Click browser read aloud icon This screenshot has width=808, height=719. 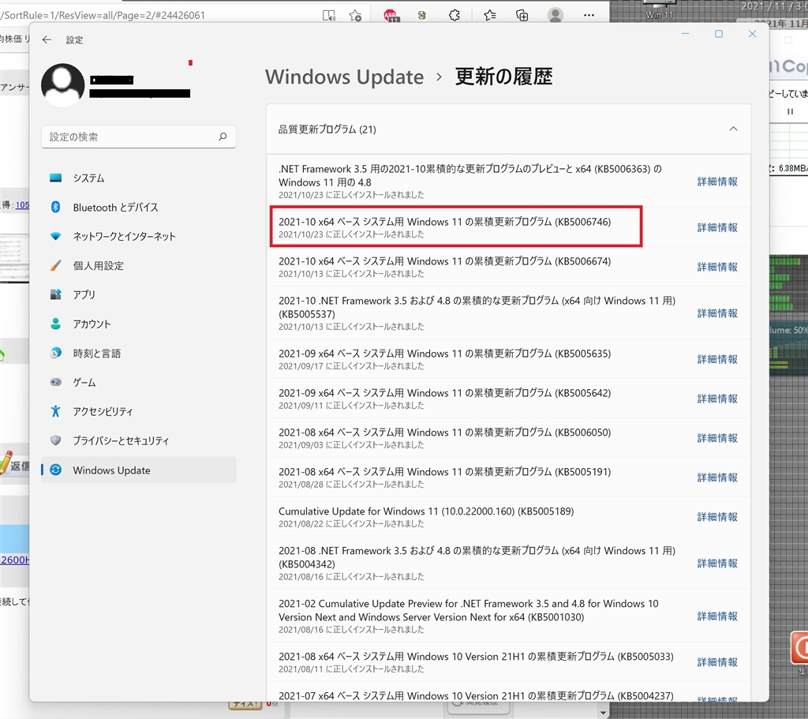(x=329, y=16)
